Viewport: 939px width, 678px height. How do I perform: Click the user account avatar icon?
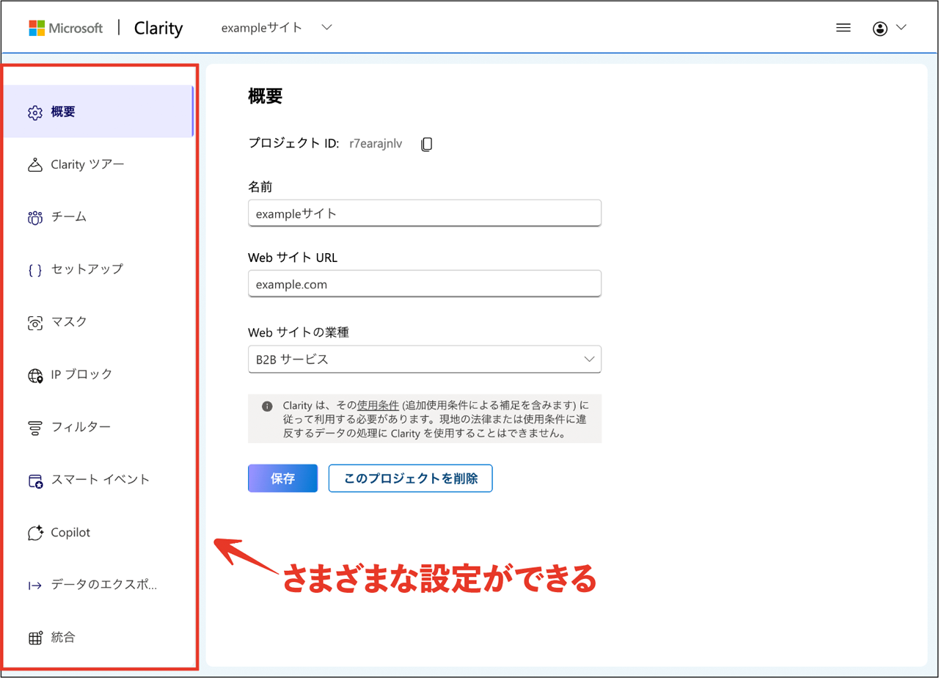pyautogui.click(x=880, y=29)
